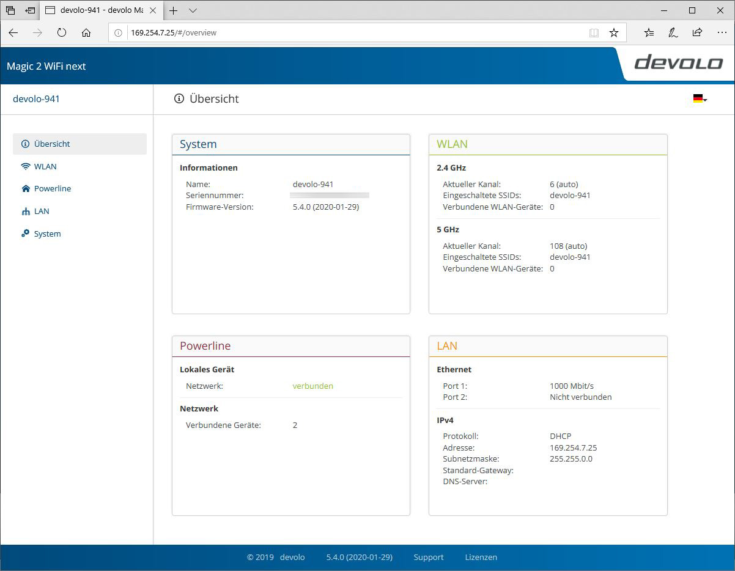The width and height of the screenshot is (735, 571).
Task: Expand the tab previews chevron
Action: tap(193, 10)
